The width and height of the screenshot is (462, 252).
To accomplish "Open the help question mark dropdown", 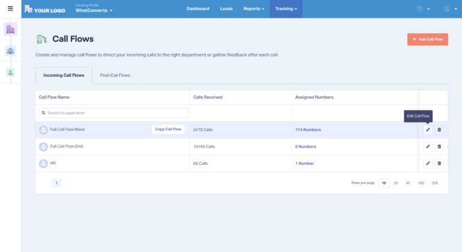I will [x=423, y=9].
